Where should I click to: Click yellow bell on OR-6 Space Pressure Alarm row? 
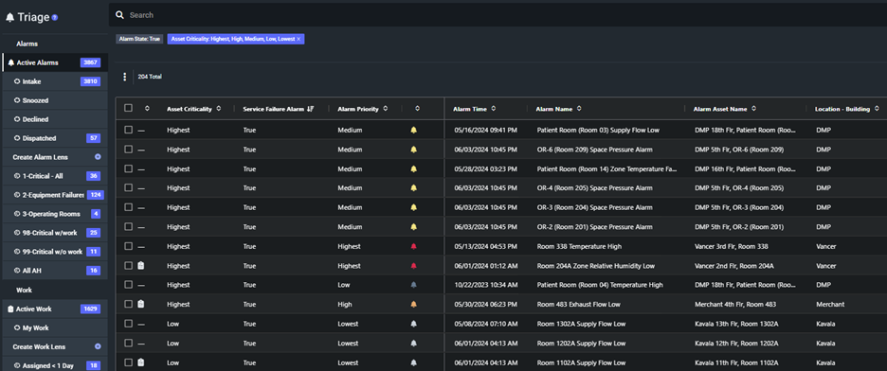[x=413, y=150]
